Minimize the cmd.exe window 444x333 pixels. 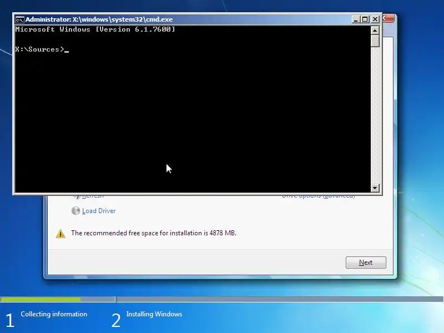356,19
